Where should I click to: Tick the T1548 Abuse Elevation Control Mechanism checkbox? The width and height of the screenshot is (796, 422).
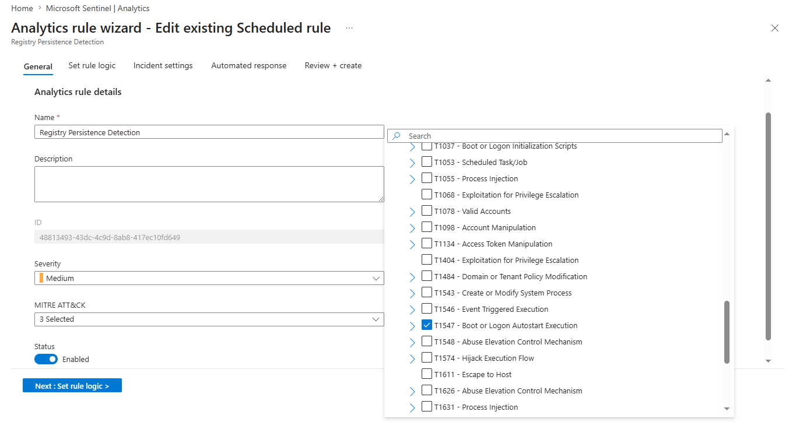point(427,342)
